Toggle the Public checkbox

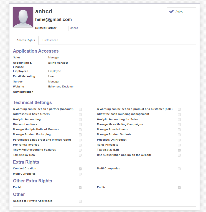coord(179,188)
